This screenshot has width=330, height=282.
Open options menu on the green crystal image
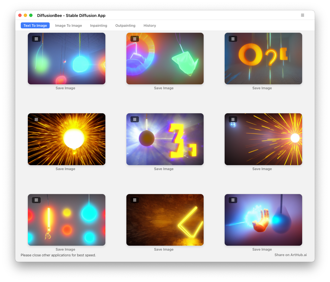(x=135, y=39)
